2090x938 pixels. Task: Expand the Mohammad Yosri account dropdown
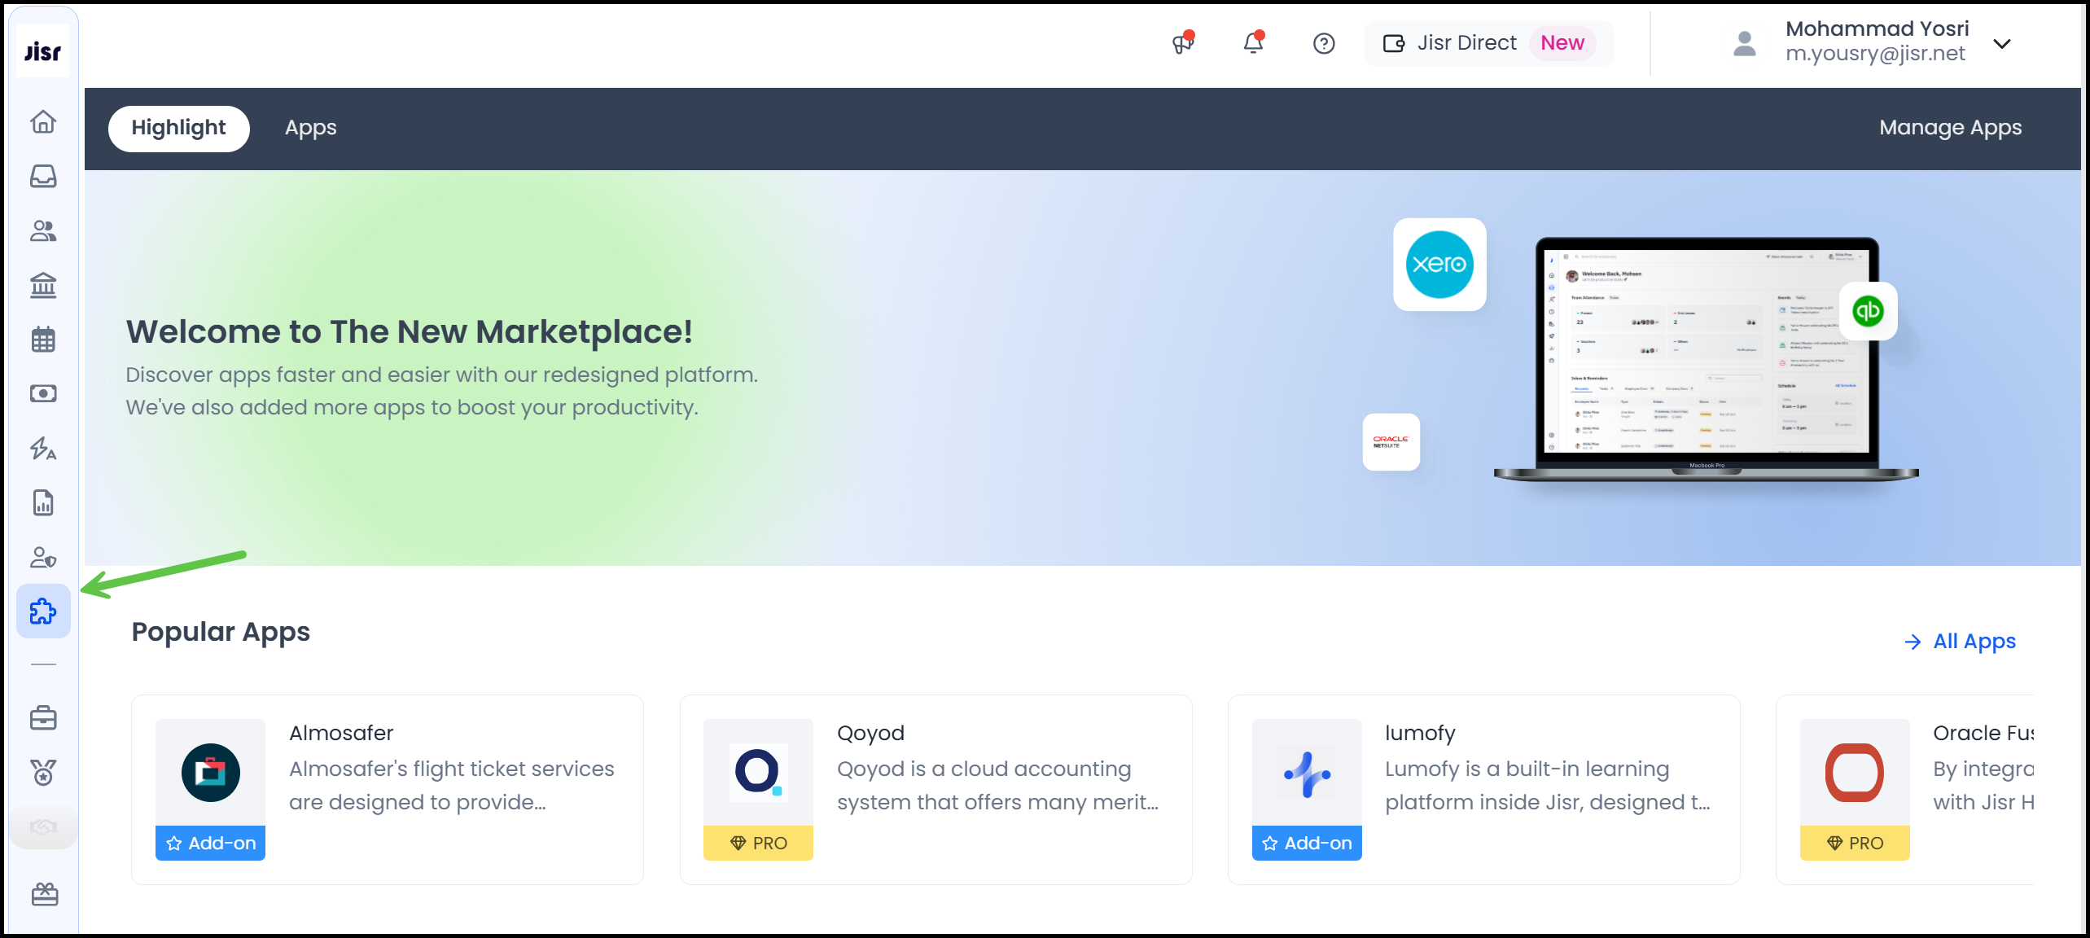(2002, 43)
